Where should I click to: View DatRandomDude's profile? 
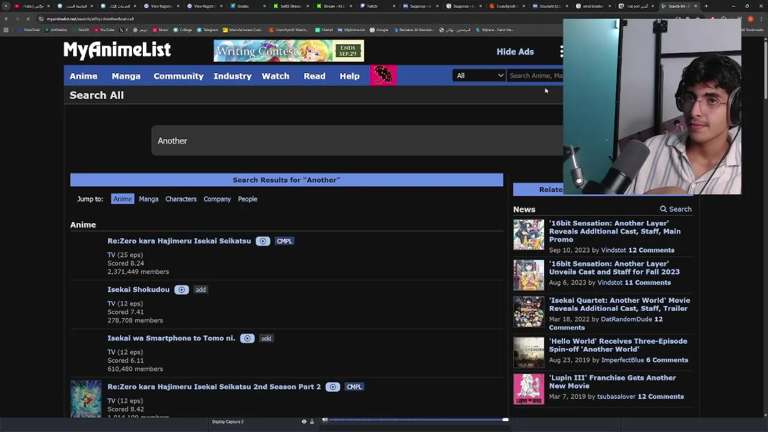[626, 319]
